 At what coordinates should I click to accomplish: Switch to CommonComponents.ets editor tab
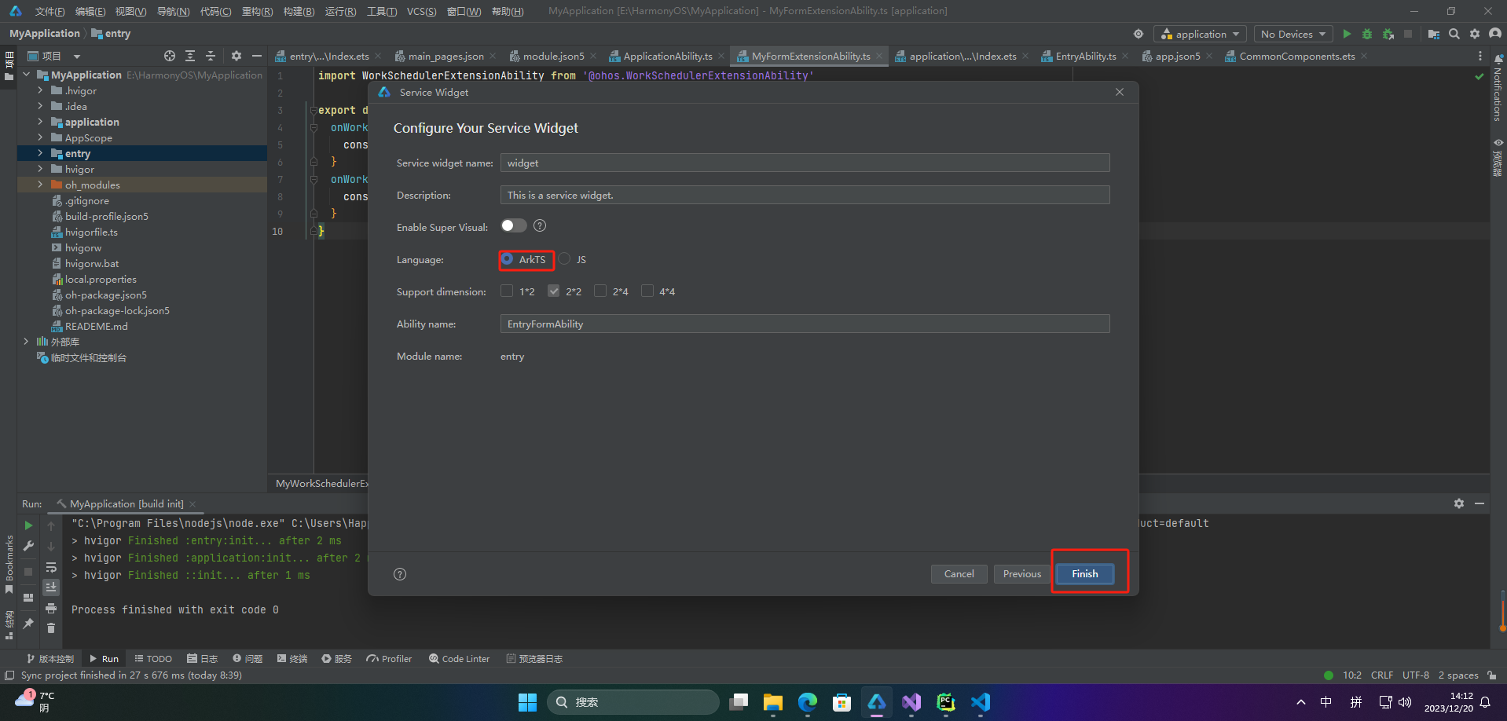1296,56
